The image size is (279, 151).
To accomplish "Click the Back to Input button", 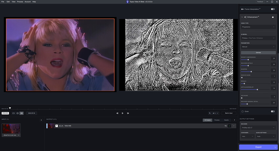I will point(229,113).
